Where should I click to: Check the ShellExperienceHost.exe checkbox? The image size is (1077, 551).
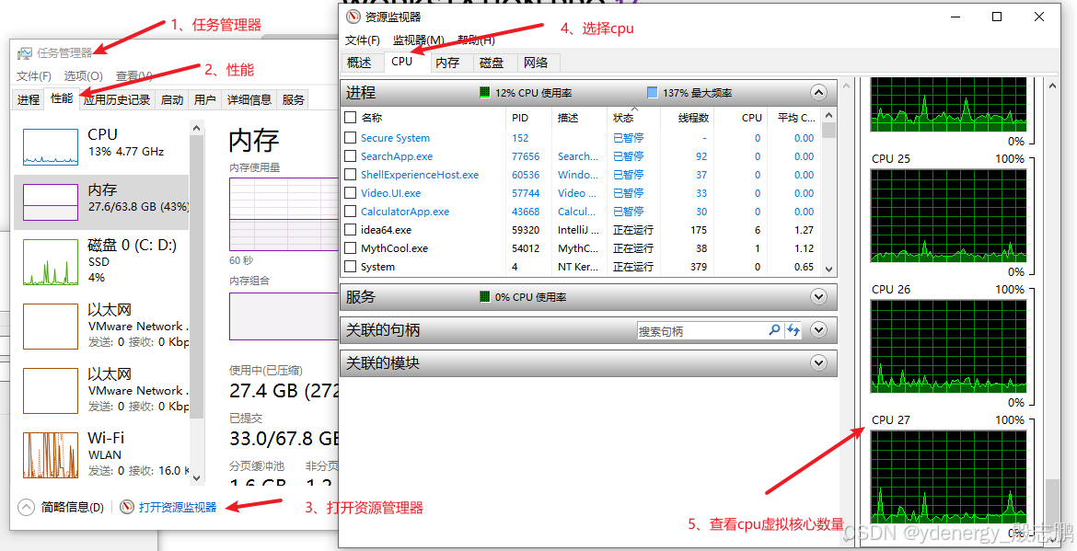pos(351,175)
